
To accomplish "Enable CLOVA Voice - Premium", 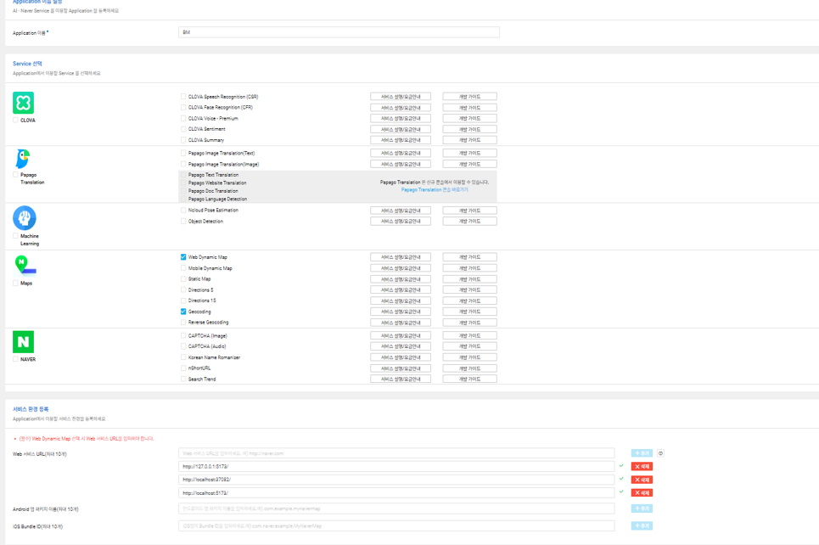I will [x=183, y=119].
